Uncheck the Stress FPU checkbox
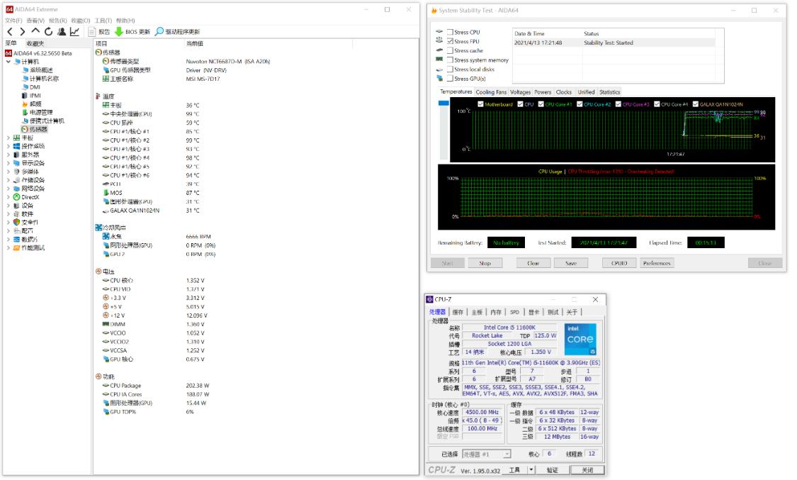 tap(451, 42)
